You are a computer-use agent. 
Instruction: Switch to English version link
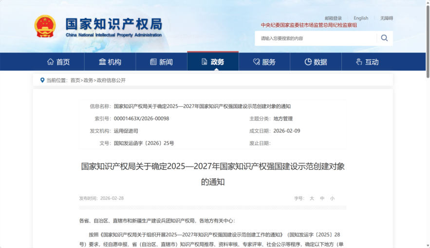[x=361, y=18]
